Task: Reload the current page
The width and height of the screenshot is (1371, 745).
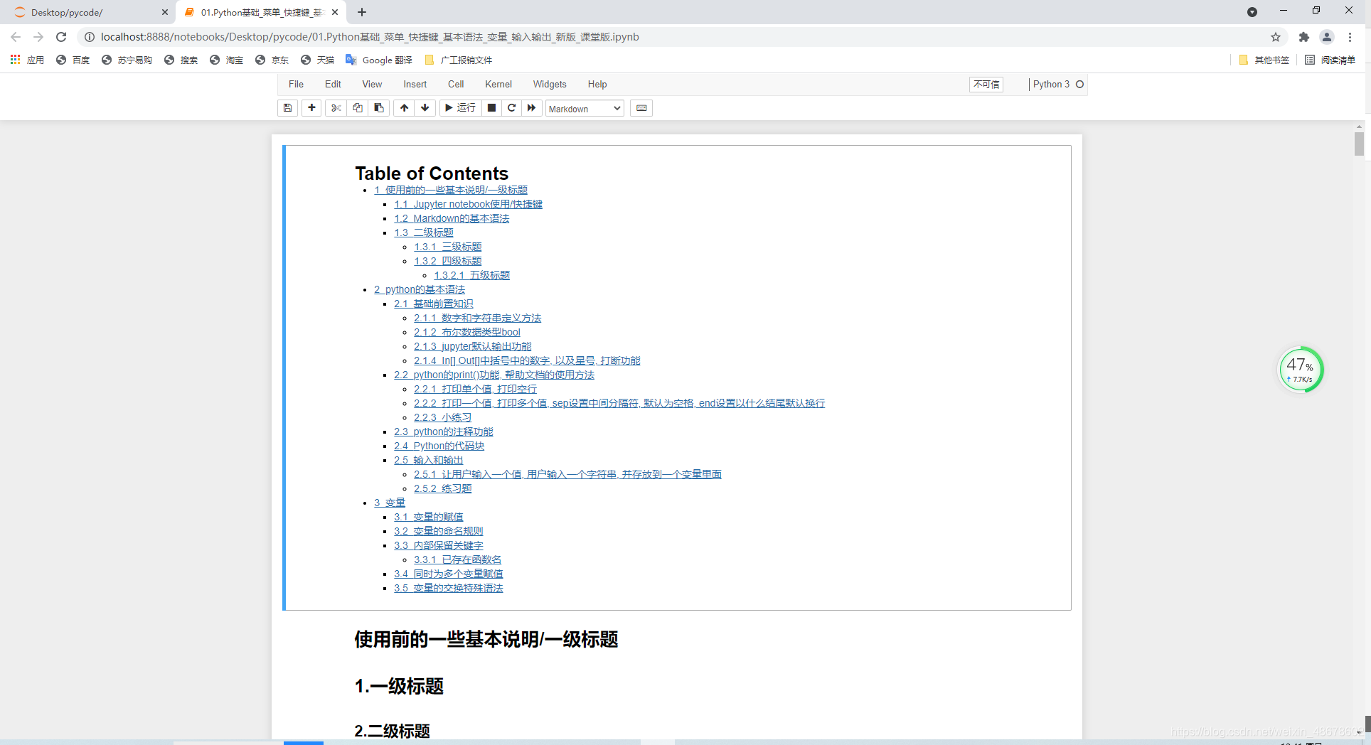Action: click(x=61, y=37)
